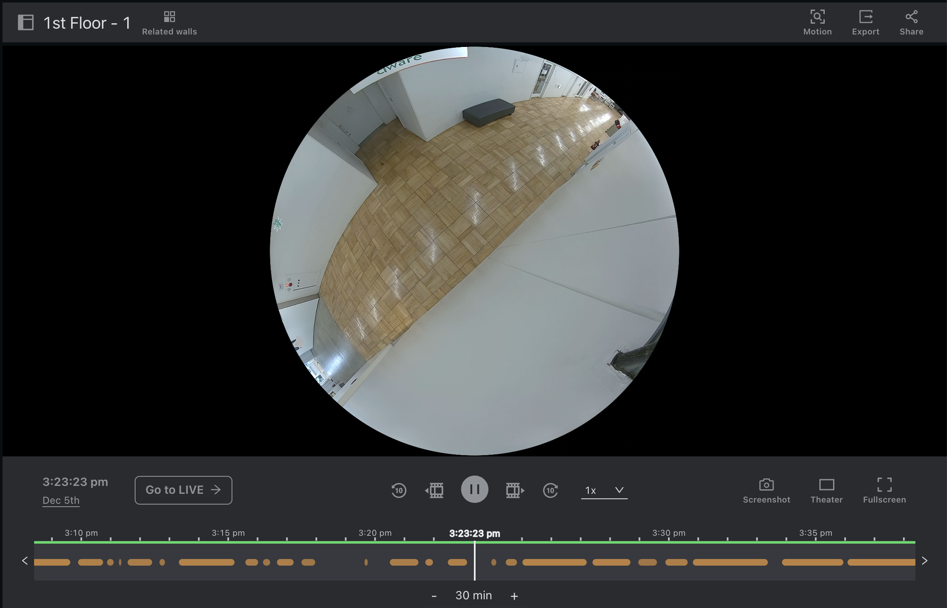
Task: Toggle the sidebar panel icon
Action: point(26,22)
